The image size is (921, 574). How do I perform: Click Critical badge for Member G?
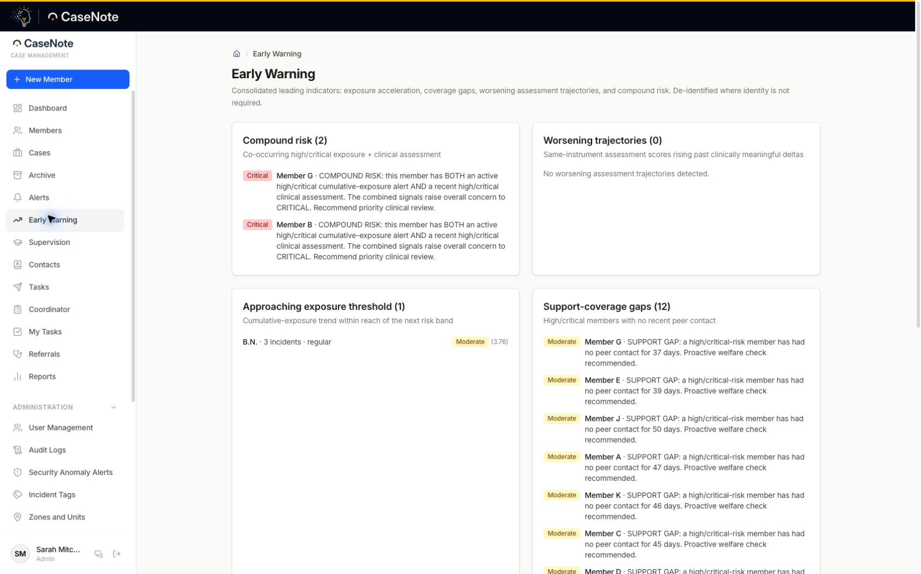coord(257,176)
